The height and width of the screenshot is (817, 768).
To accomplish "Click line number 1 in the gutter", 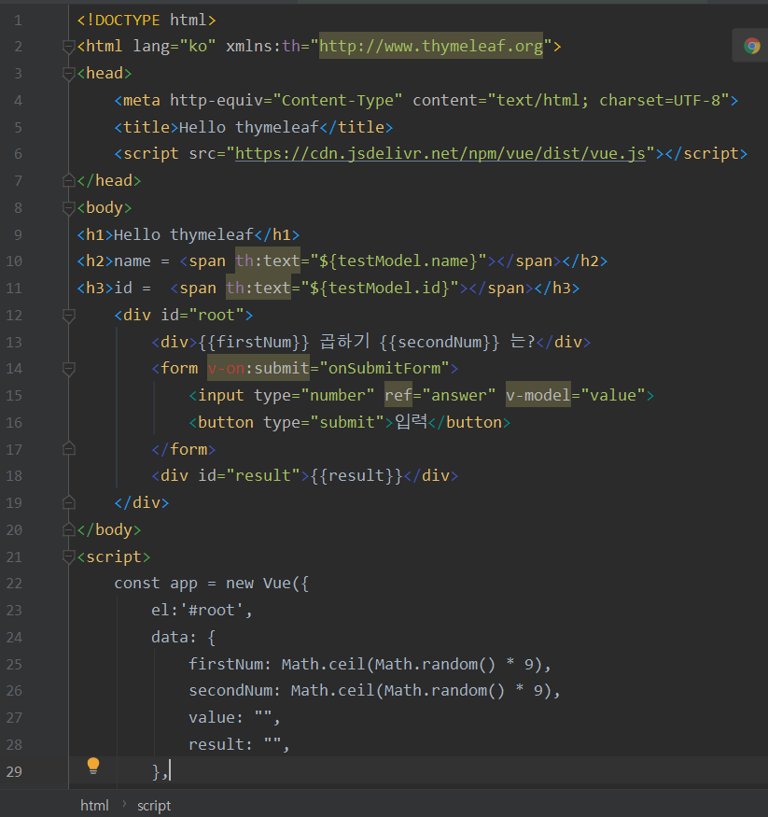I will pos(19,21).
